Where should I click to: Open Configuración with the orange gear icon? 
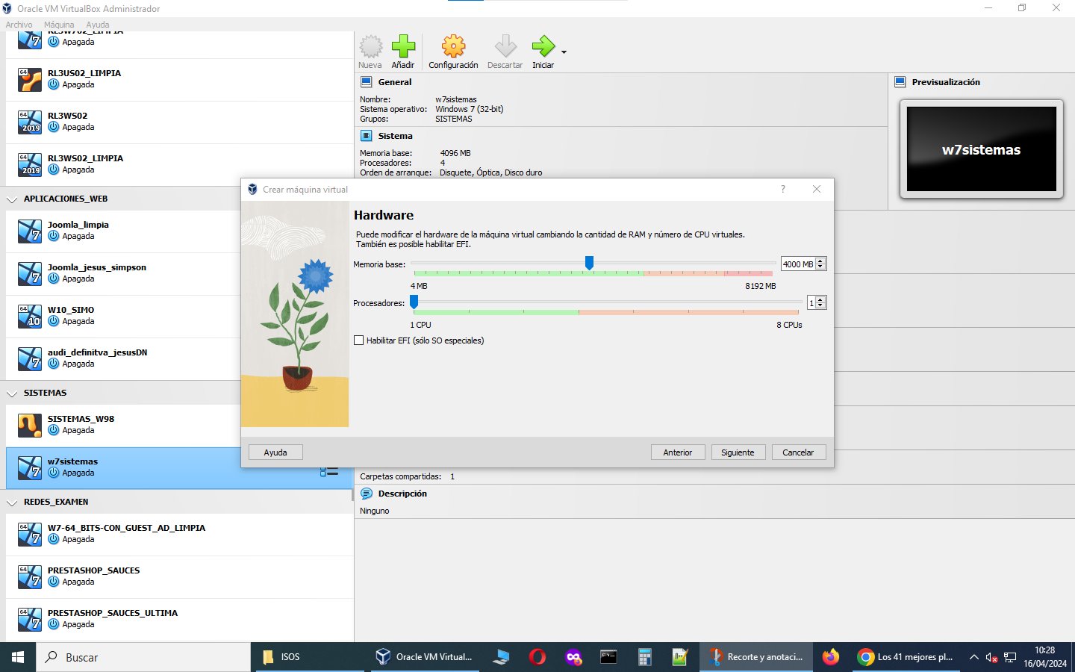(453, 47)
